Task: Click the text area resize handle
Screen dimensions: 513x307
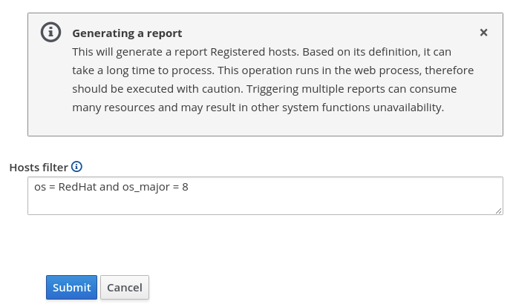Action: (x=499, y=211)
